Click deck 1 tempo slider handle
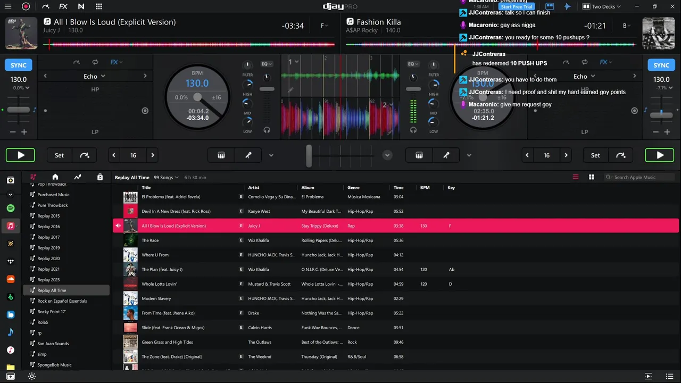The width and height of the screenshot is (681, 383). tap(19, 110)
